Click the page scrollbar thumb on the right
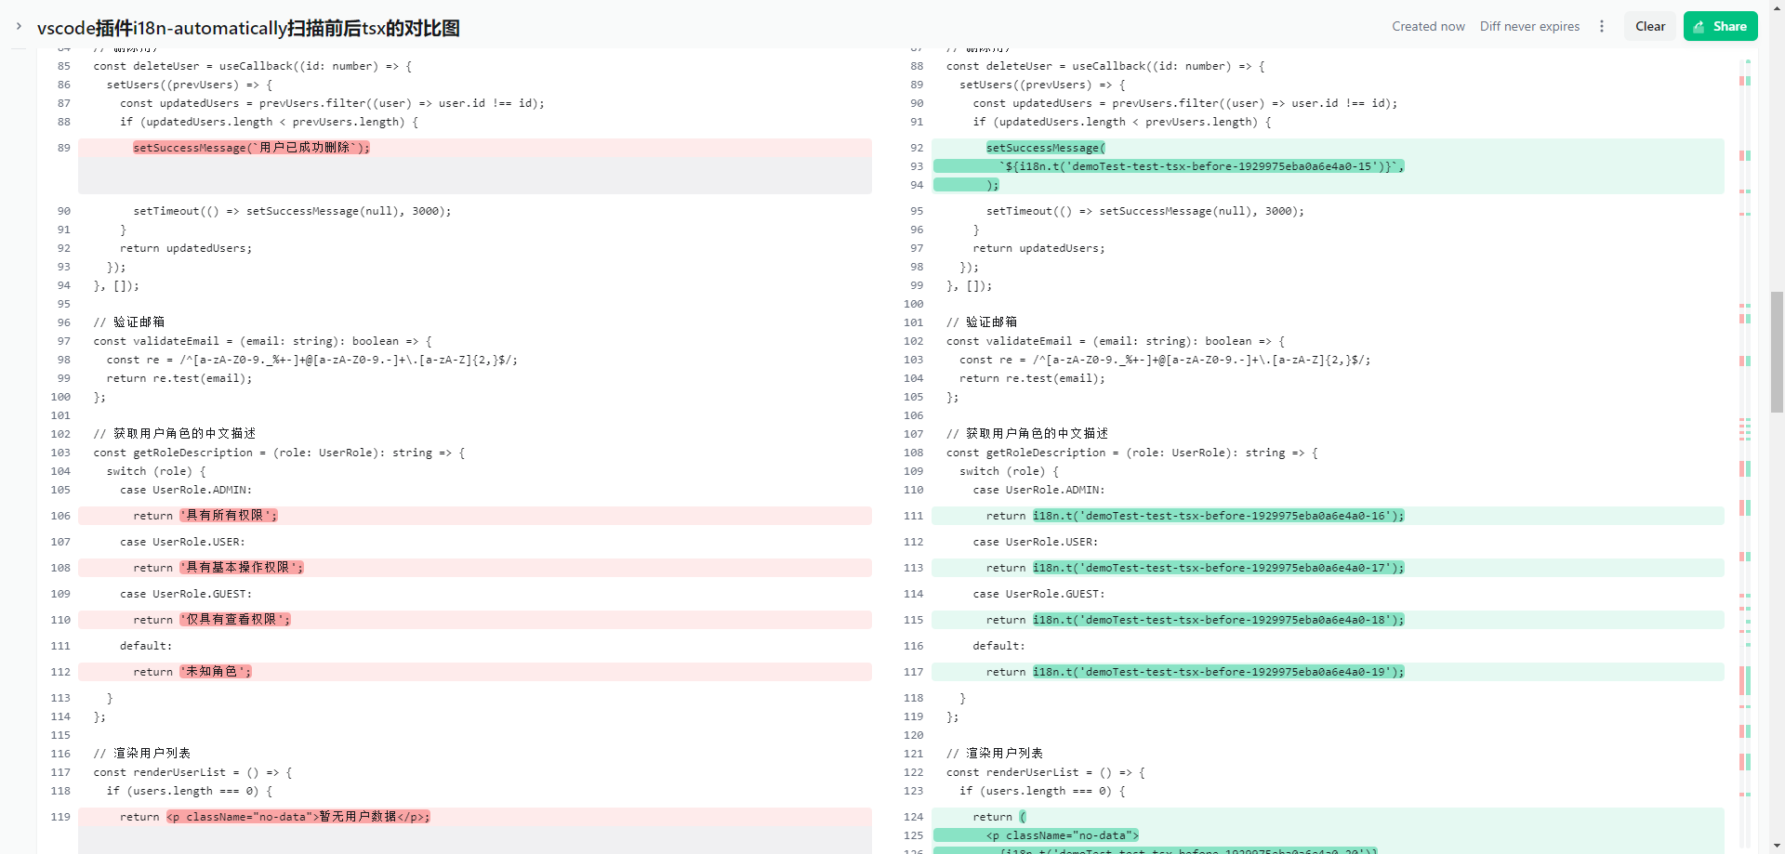 click(x=1777, y=351)
